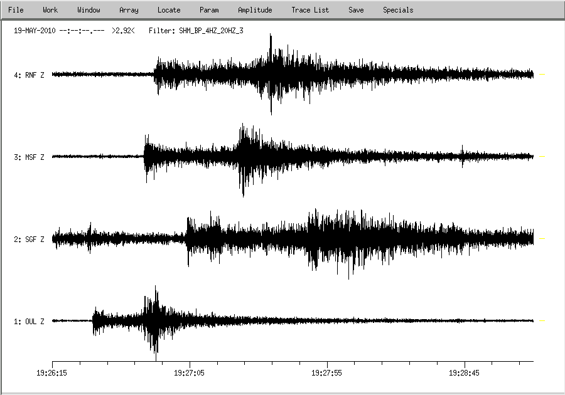The height and width of the screenshot is (395, 565).
Task: Open the File menu
Action: coord(16,10)
